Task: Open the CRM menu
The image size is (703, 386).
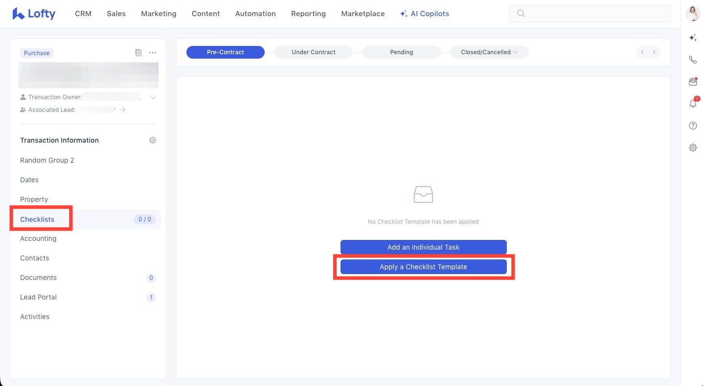Action: [83, 14]
